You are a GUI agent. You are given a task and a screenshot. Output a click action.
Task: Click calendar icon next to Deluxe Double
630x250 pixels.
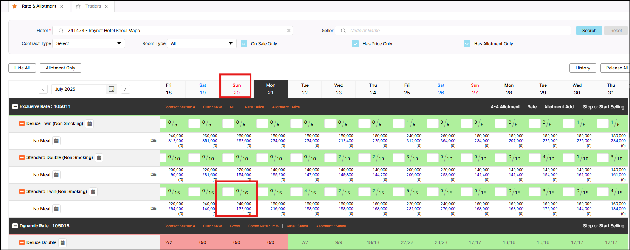[63, 242]
